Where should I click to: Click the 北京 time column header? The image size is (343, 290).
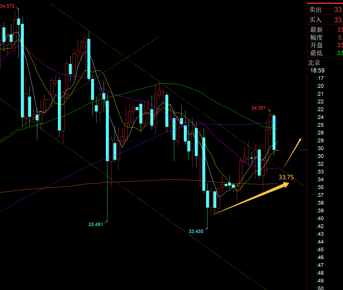[314, 63]
